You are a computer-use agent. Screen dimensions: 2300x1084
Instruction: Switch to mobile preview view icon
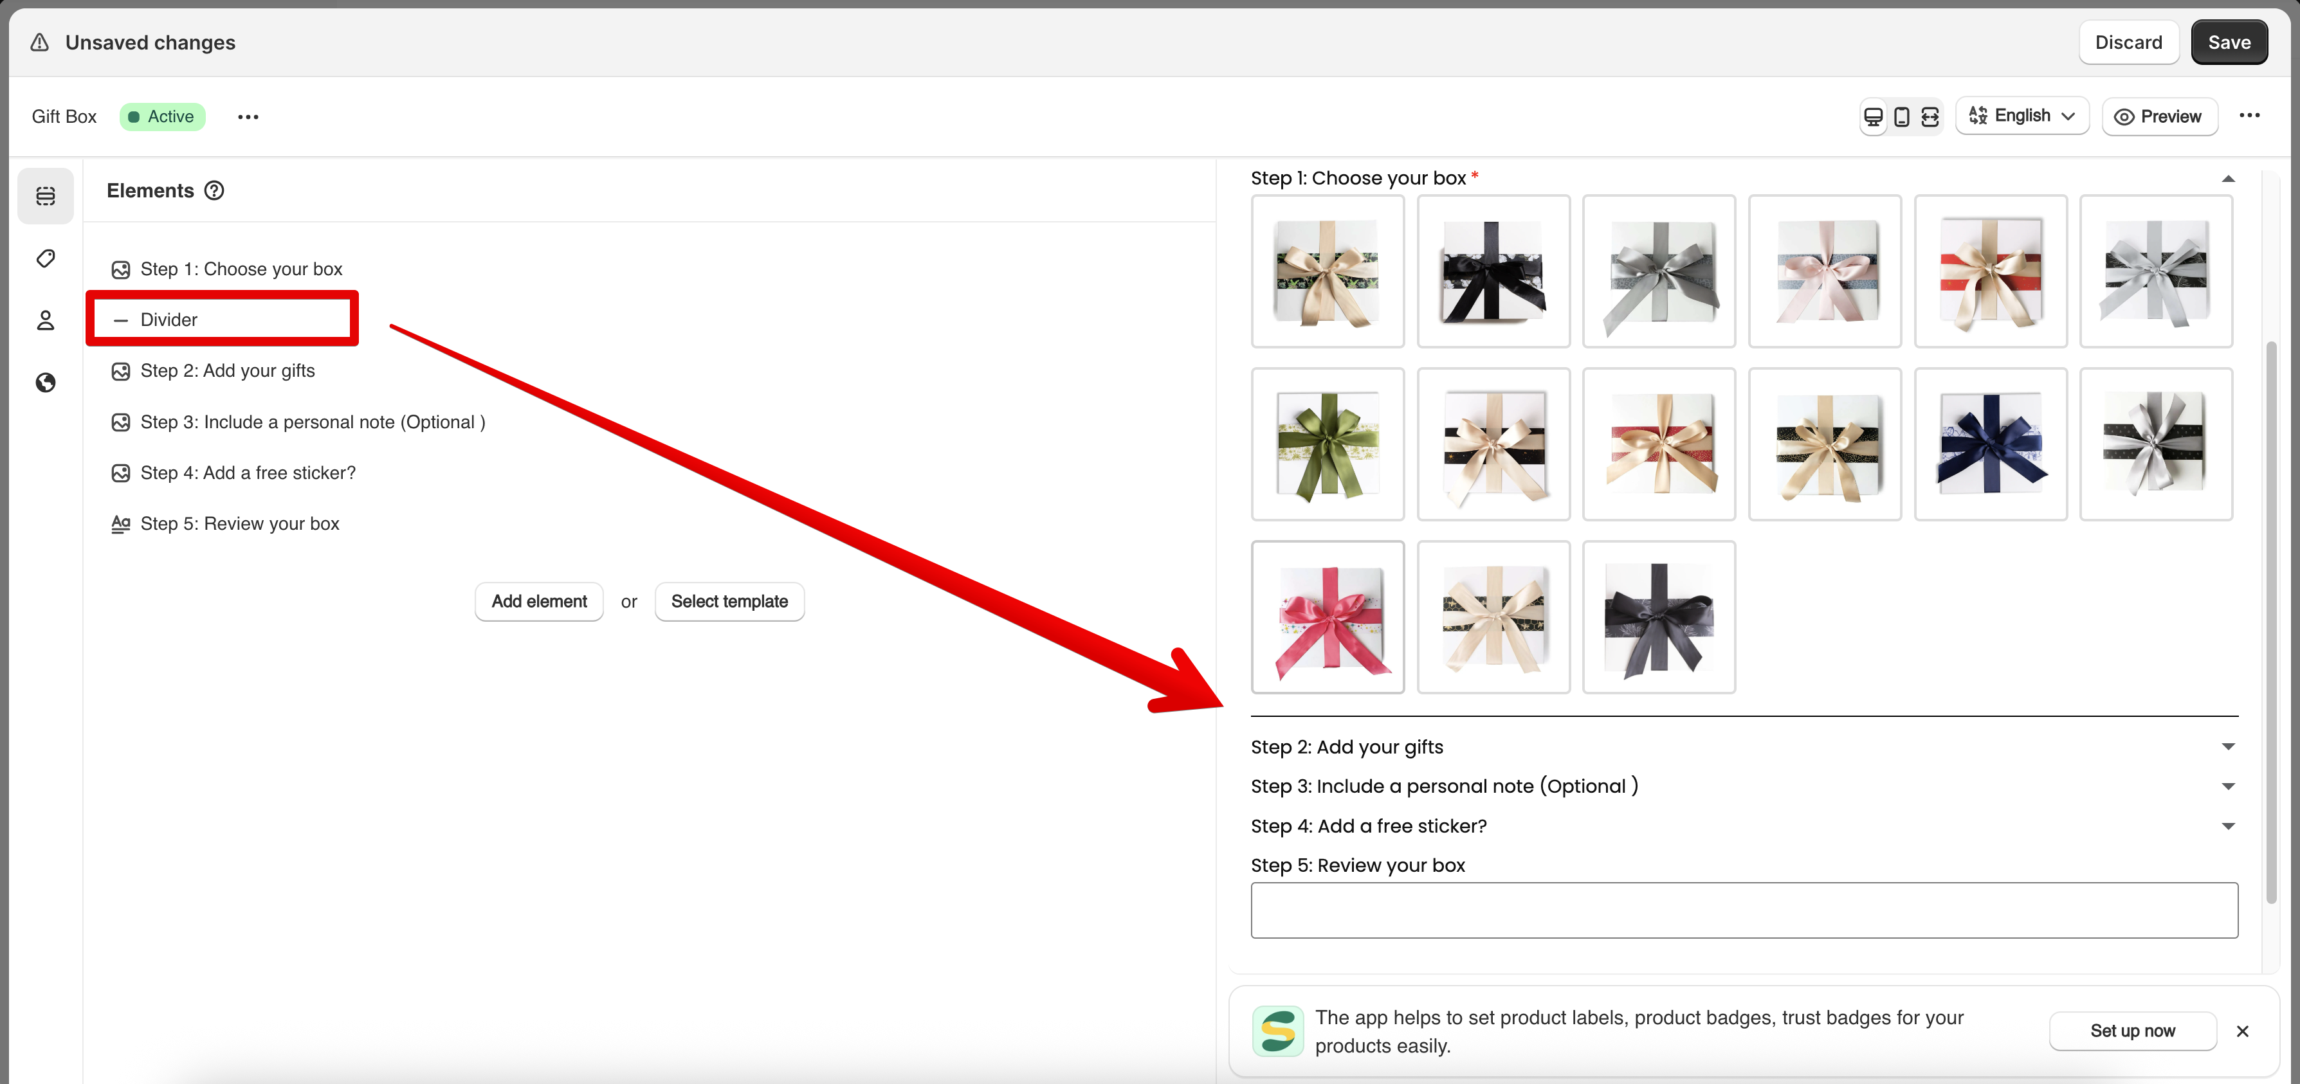[1902, 117]
